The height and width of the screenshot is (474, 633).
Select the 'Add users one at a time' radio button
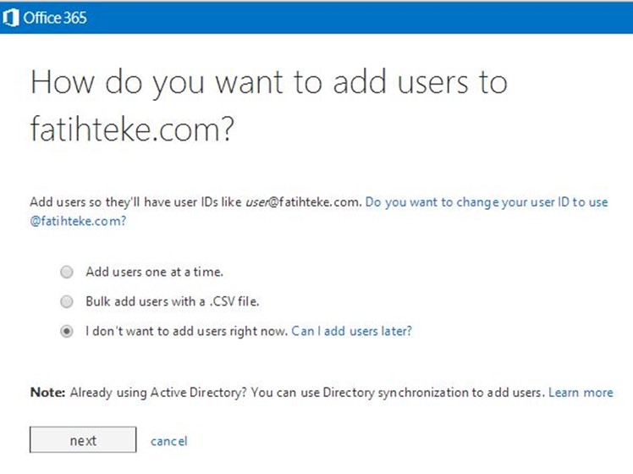click(67, 272)
